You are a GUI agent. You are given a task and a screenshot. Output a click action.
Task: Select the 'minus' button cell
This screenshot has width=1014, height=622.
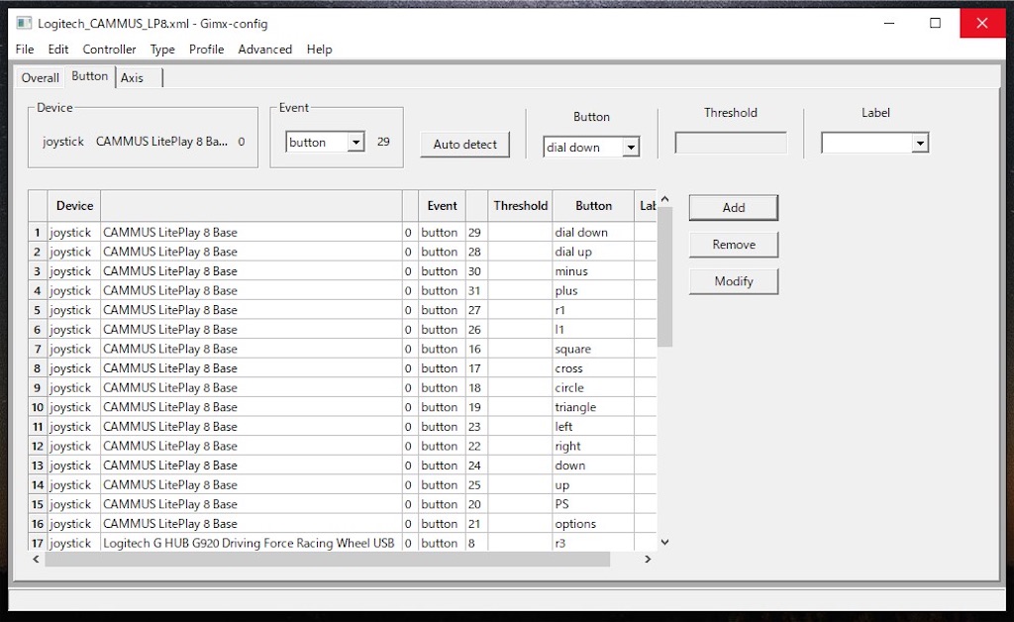point(593,271)
